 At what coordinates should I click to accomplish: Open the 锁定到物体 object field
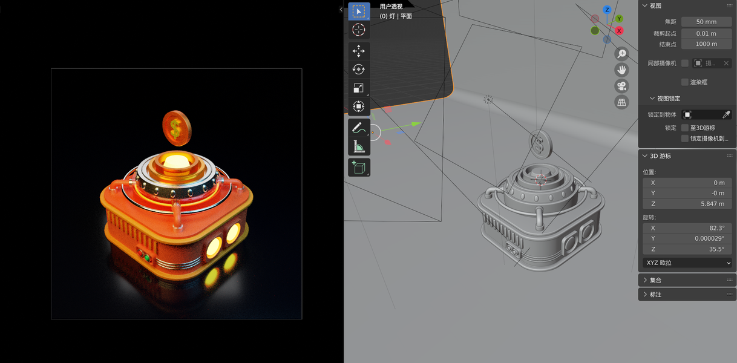[x=701, y=114]
